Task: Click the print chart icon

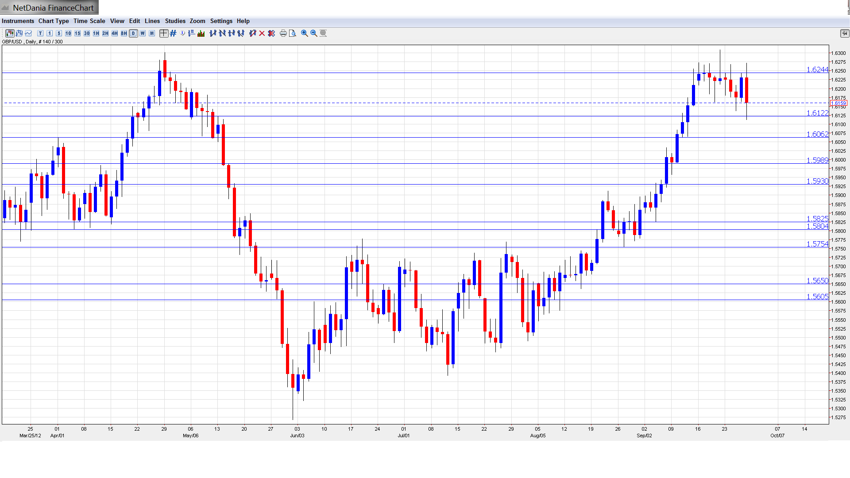Action: click(x=283, y=33)
